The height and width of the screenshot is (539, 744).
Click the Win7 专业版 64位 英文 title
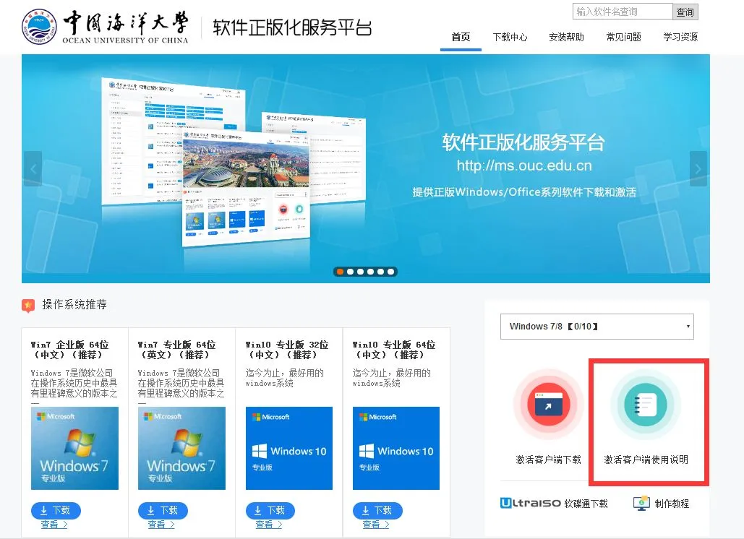pos(176,350)
